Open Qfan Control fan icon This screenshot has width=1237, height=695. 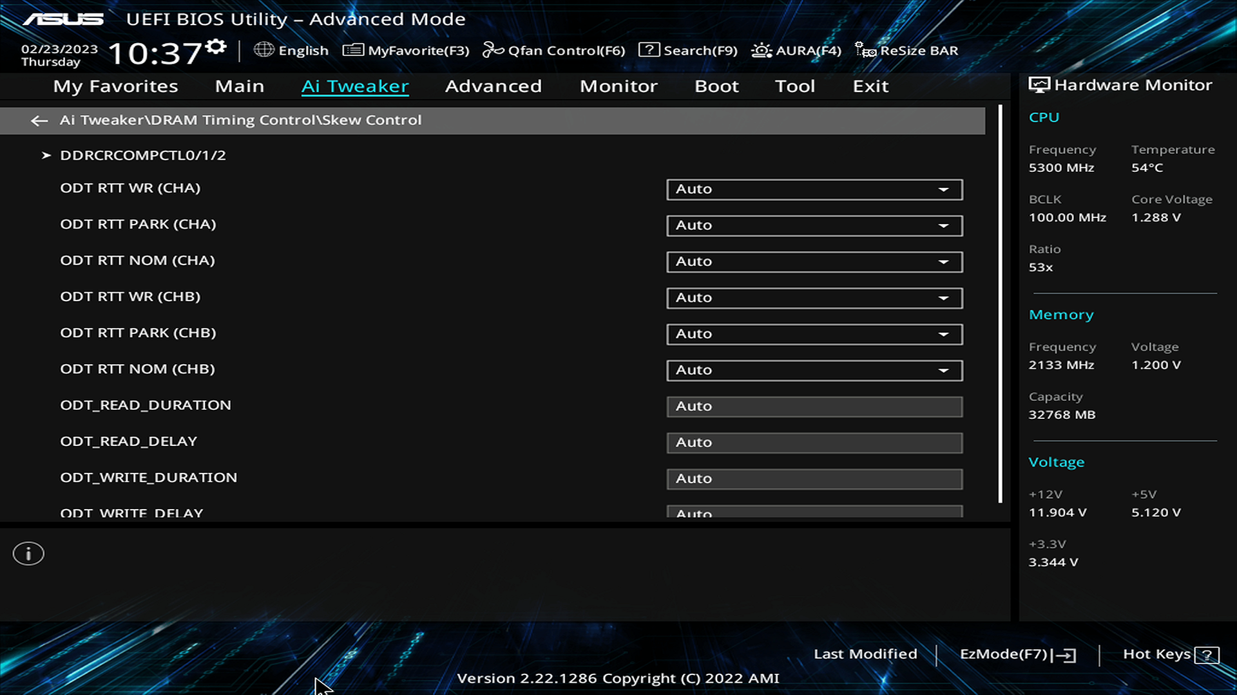click(x=493, y=50)
